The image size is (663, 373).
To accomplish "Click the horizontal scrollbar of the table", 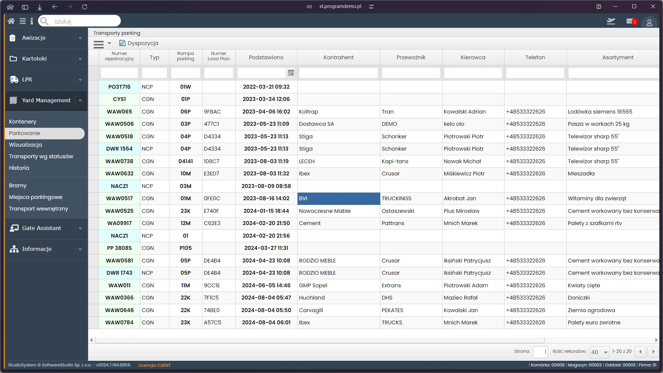I will pyautogui.click(x=319, y=340).
